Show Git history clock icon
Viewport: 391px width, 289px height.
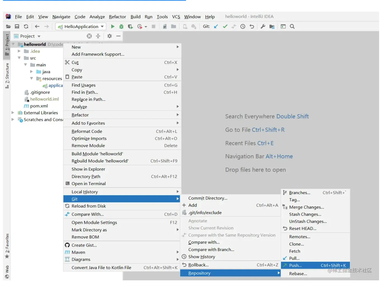243,26
